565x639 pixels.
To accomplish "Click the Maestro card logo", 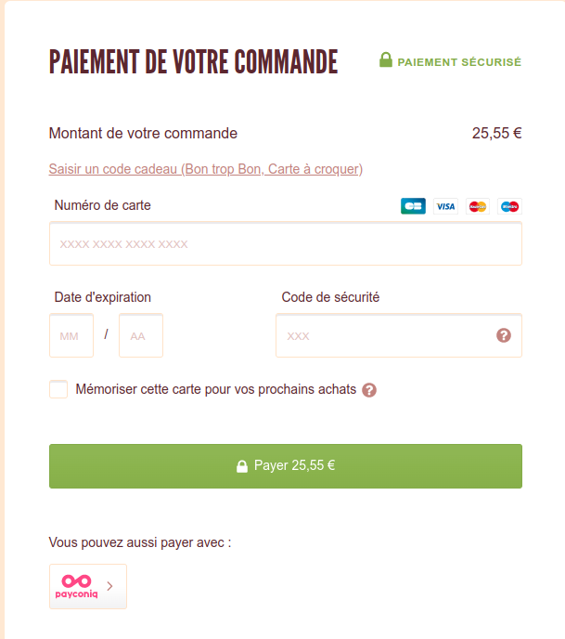I will pos(509,206).
